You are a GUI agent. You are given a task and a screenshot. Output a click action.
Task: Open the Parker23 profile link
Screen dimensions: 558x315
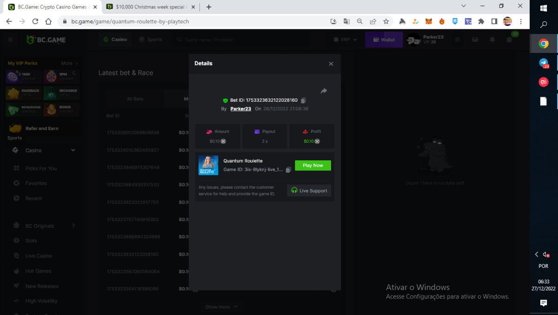tap(240, 109)
